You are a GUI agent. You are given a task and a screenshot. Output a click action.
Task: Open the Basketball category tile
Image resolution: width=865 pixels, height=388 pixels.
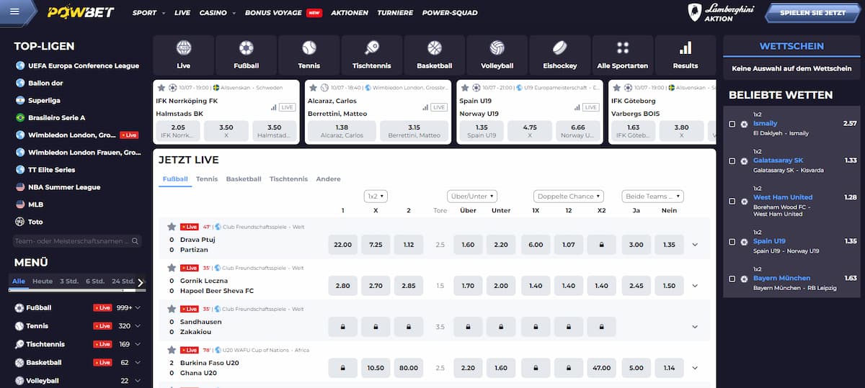(x=435, y=55)
